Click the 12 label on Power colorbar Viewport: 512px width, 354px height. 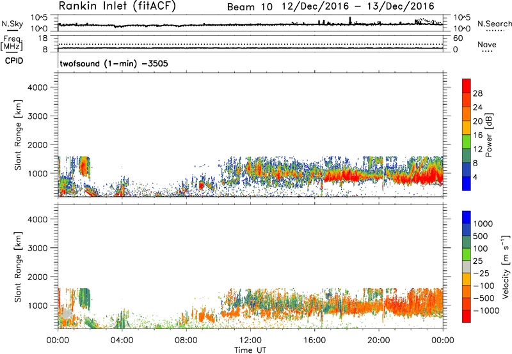click(x=477, y=150)
